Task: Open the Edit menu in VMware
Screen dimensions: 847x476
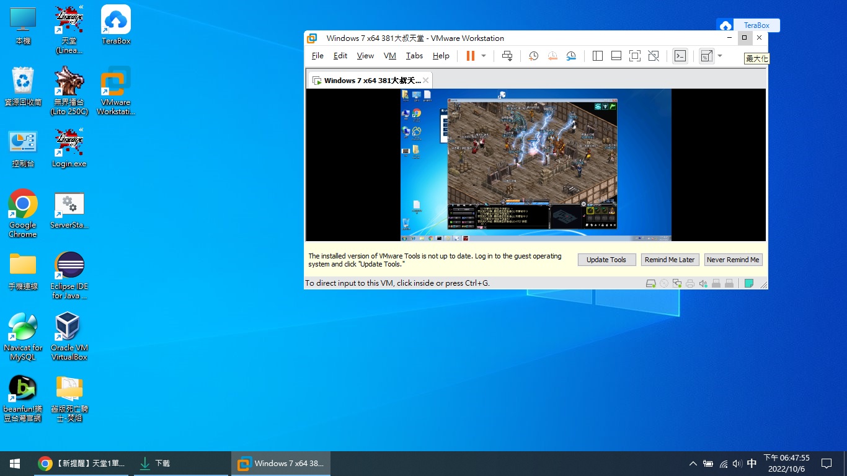Action: [340, 55]
